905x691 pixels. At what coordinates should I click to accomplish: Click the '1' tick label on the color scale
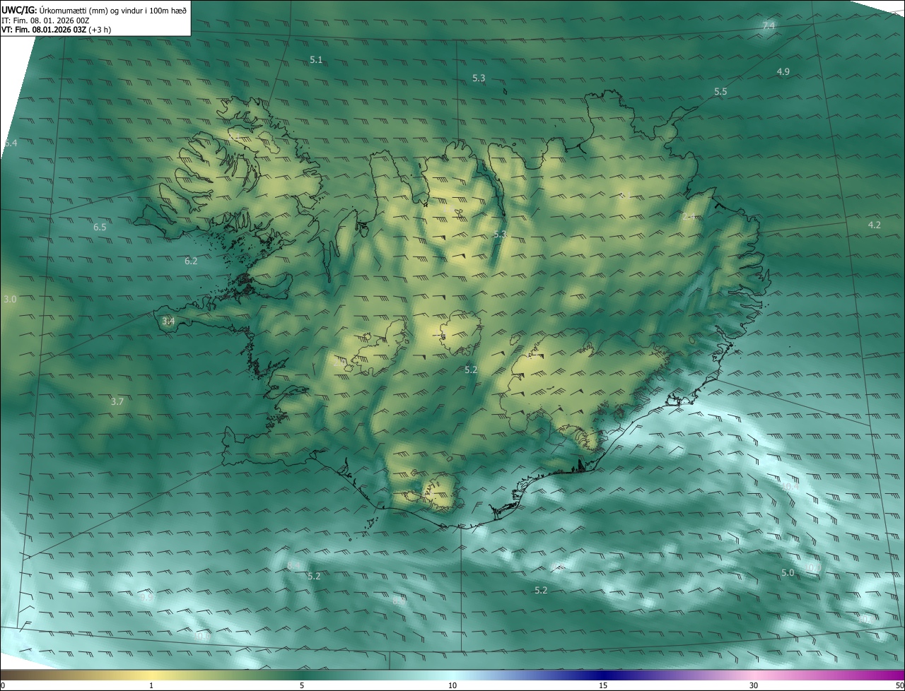(x=151, y=685)
